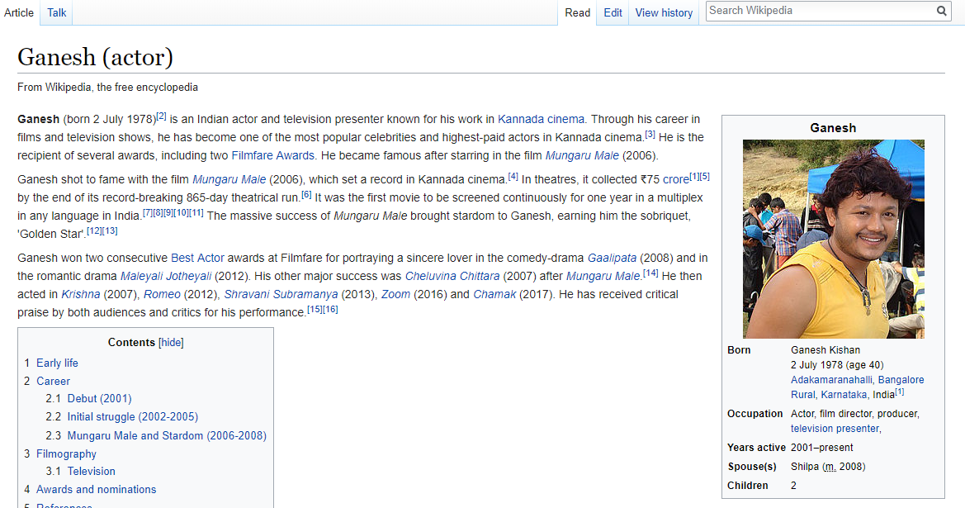Open the Zoom film link

pos(395,294)
